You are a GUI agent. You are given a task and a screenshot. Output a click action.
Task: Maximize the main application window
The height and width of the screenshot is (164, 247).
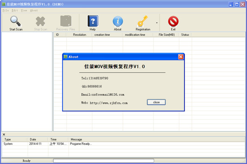237,4
